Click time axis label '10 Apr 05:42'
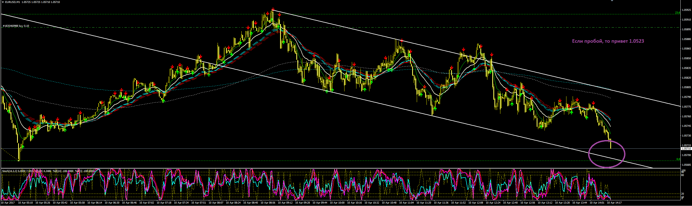Screen dimensions: 692x206 pos(60,202)
